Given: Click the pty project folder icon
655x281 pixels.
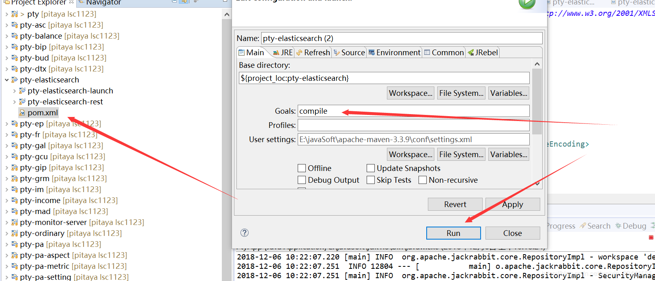Looking at the screenshot, I should (x=15, y=14).
